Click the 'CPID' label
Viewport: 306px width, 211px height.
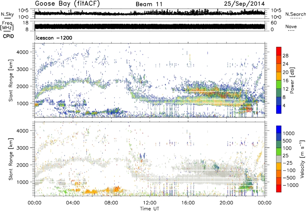pyautogui.click(x=8, y=36)
